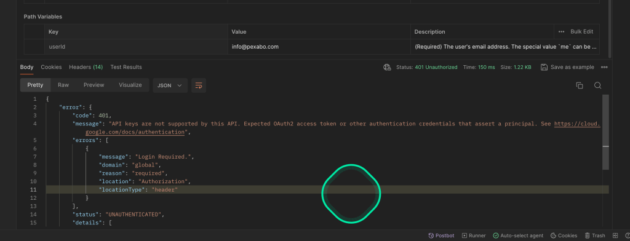This screenshot has width=630, height=241.
Task: Select the Visualize view
Action: point(130,85)
